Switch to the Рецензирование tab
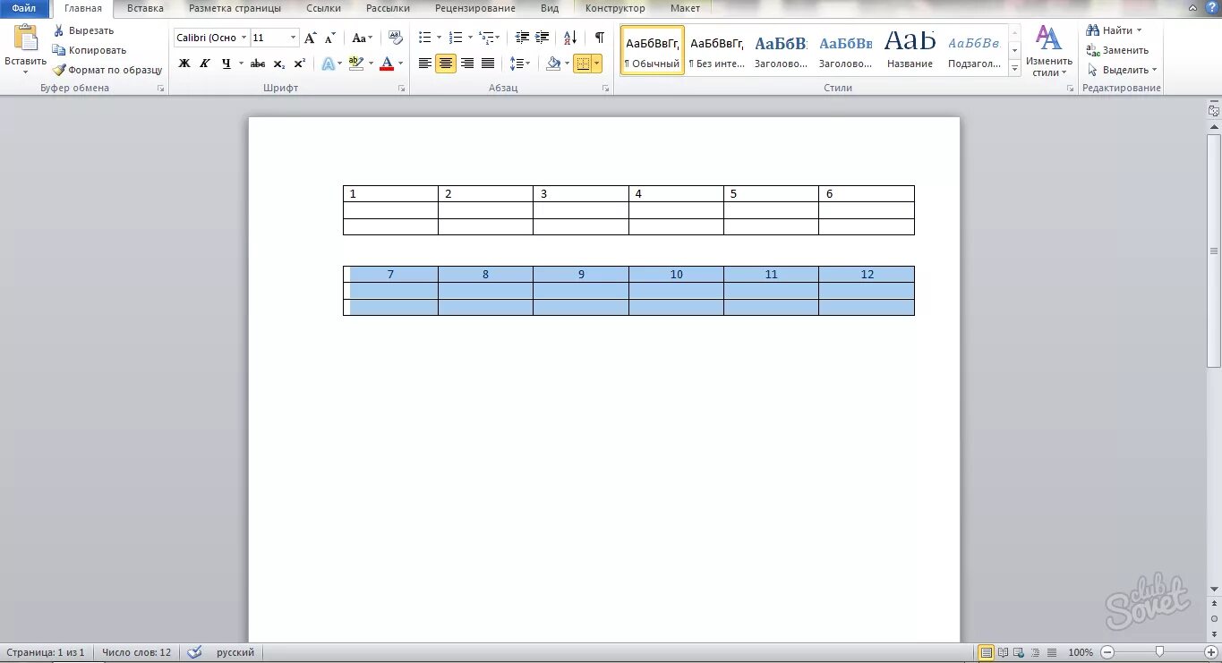Image resolution: width=1222 pixels, height=663 pixels. [475, 8]
